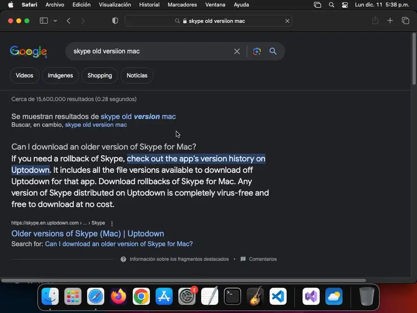Open the Archivo menu
Viewport: 417px width, 313px height.
coord(55,4)
